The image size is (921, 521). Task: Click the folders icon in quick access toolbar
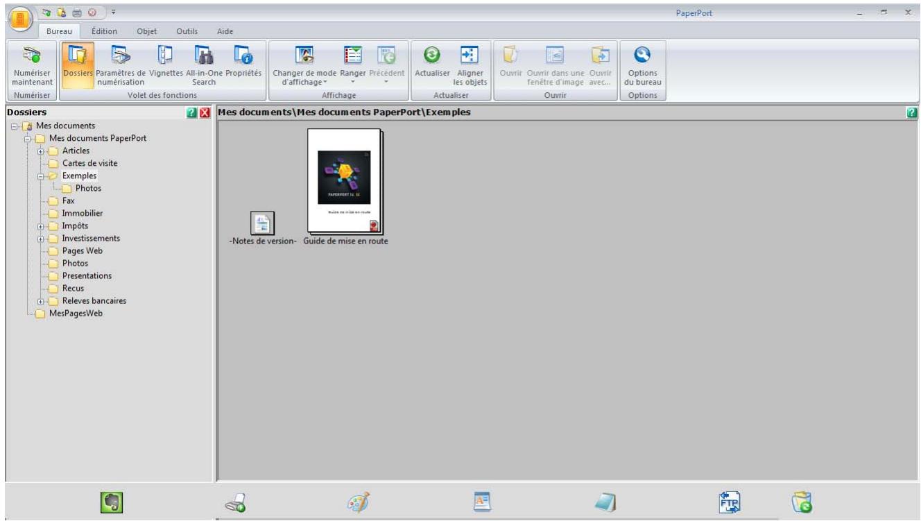click(x=60, y=12)
